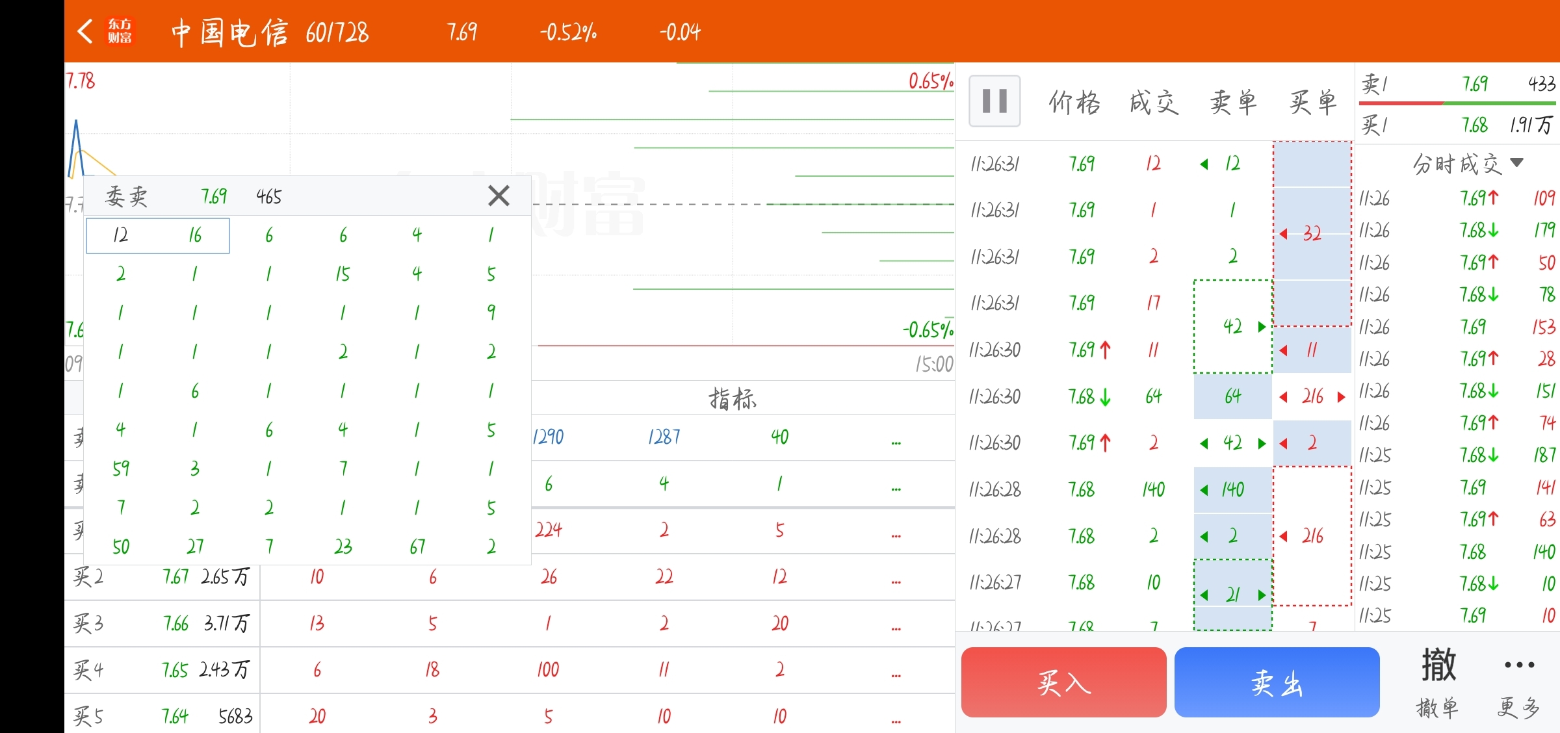
Task: Open the 更多 more options menu
Action: 1519,682
